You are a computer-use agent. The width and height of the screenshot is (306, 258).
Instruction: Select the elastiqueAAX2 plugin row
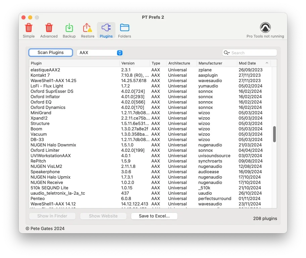pyautogui.click(x=150, y=70)
